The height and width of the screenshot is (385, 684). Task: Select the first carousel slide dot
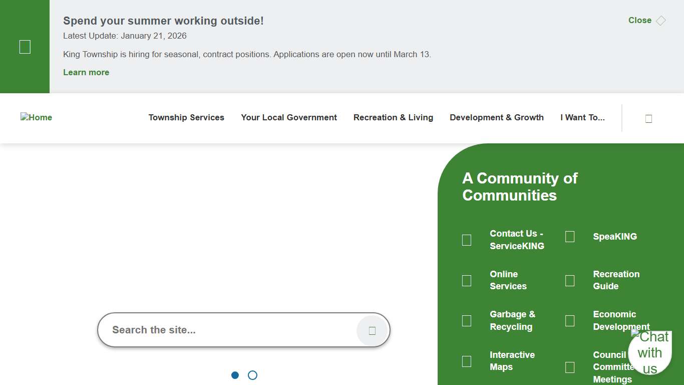point(235,375)
